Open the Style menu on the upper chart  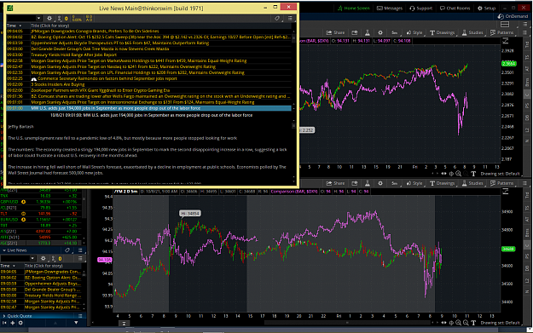point(414,32)
